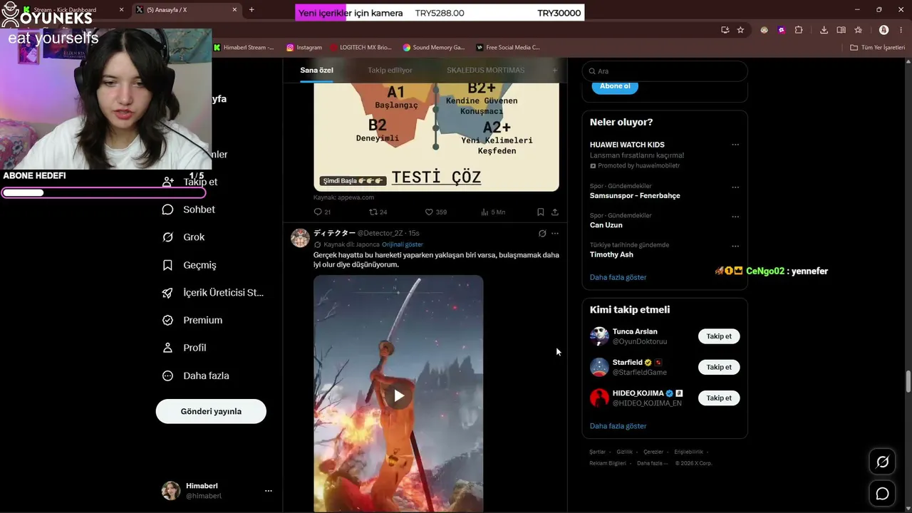Open options for Timothy Ash trend

coord(735,247)
